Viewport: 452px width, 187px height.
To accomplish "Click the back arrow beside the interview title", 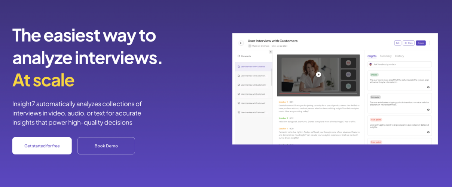I will click(x=241, y=43).
